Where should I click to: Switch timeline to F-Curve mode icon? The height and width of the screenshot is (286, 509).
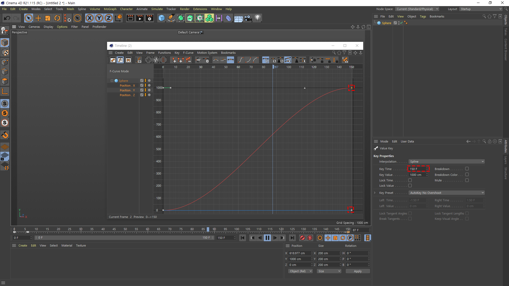click(120, 60)
